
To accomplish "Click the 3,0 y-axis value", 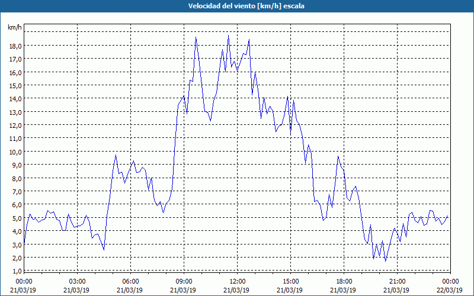I will pos(17,244).
